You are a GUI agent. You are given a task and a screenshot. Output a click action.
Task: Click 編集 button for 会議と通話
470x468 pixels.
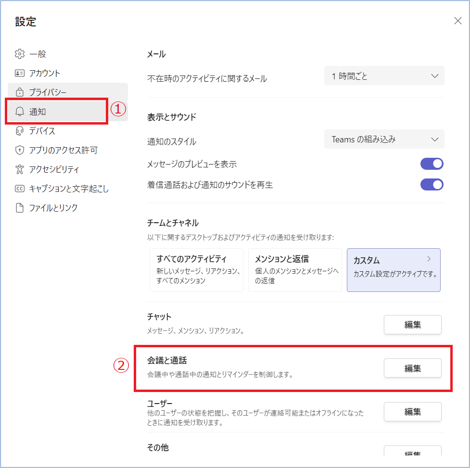412,368
